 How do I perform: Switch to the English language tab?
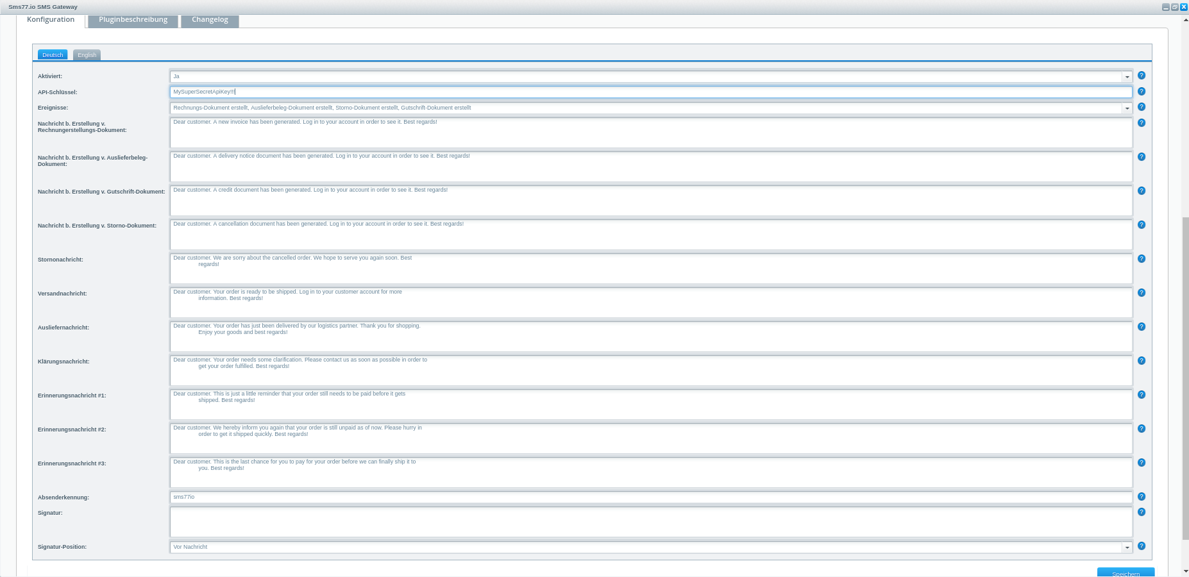pyautogui.click(x=87, y=55)
